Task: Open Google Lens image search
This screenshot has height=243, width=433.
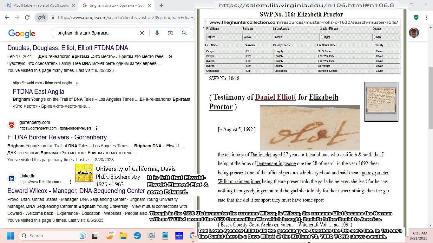Action: tap(170, 33)
